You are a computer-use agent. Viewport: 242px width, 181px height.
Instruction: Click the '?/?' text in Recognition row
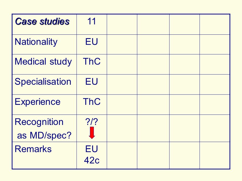(x=92, y=122)
